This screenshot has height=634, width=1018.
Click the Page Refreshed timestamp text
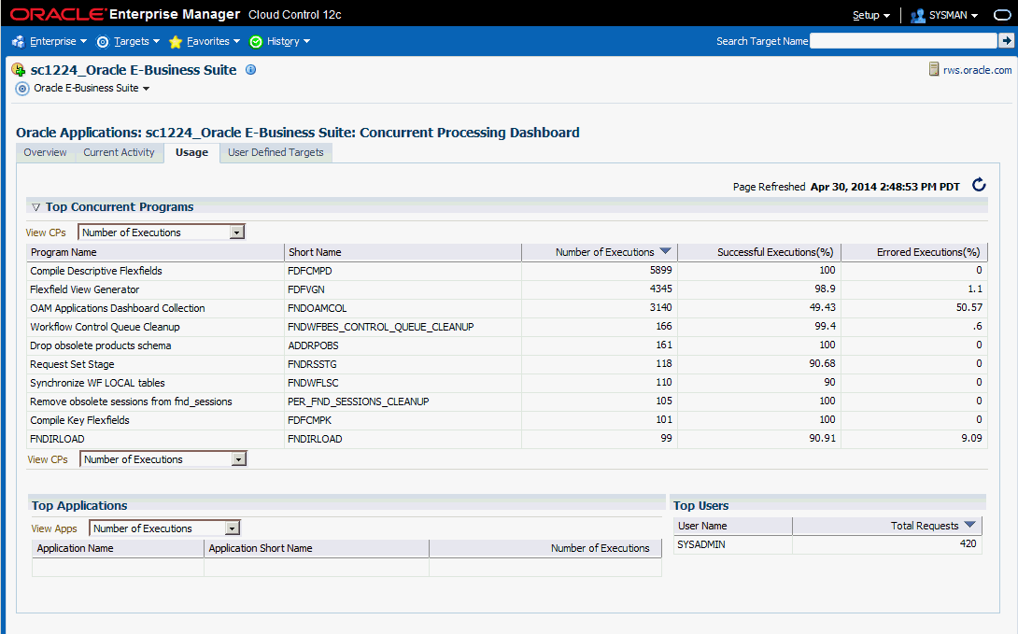tap(884, 186)
